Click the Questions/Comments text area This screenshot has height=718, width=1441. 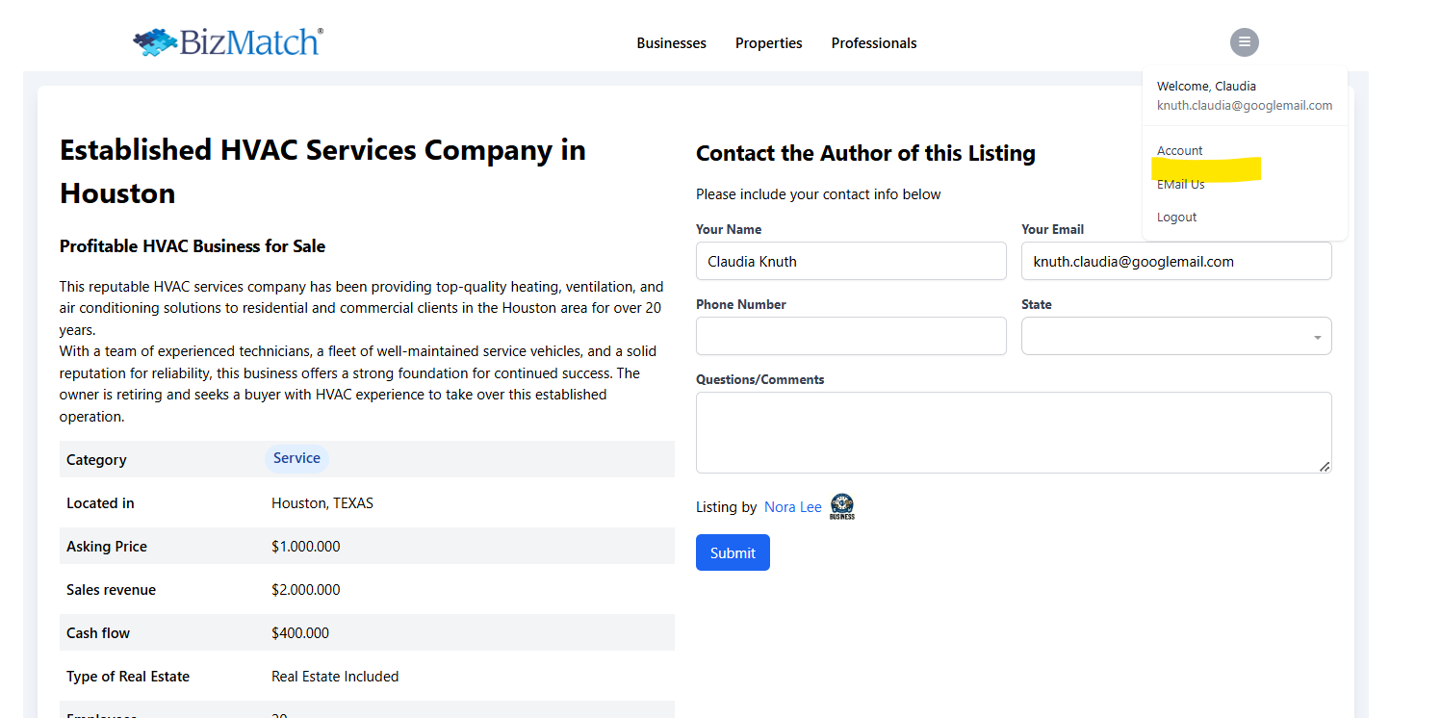pos(1013,432)
